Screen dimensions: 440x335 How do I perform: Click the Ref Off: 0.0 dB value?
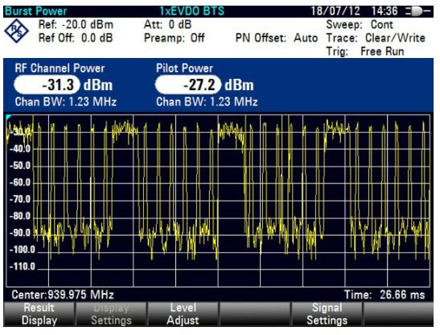[x=76, y=38]
